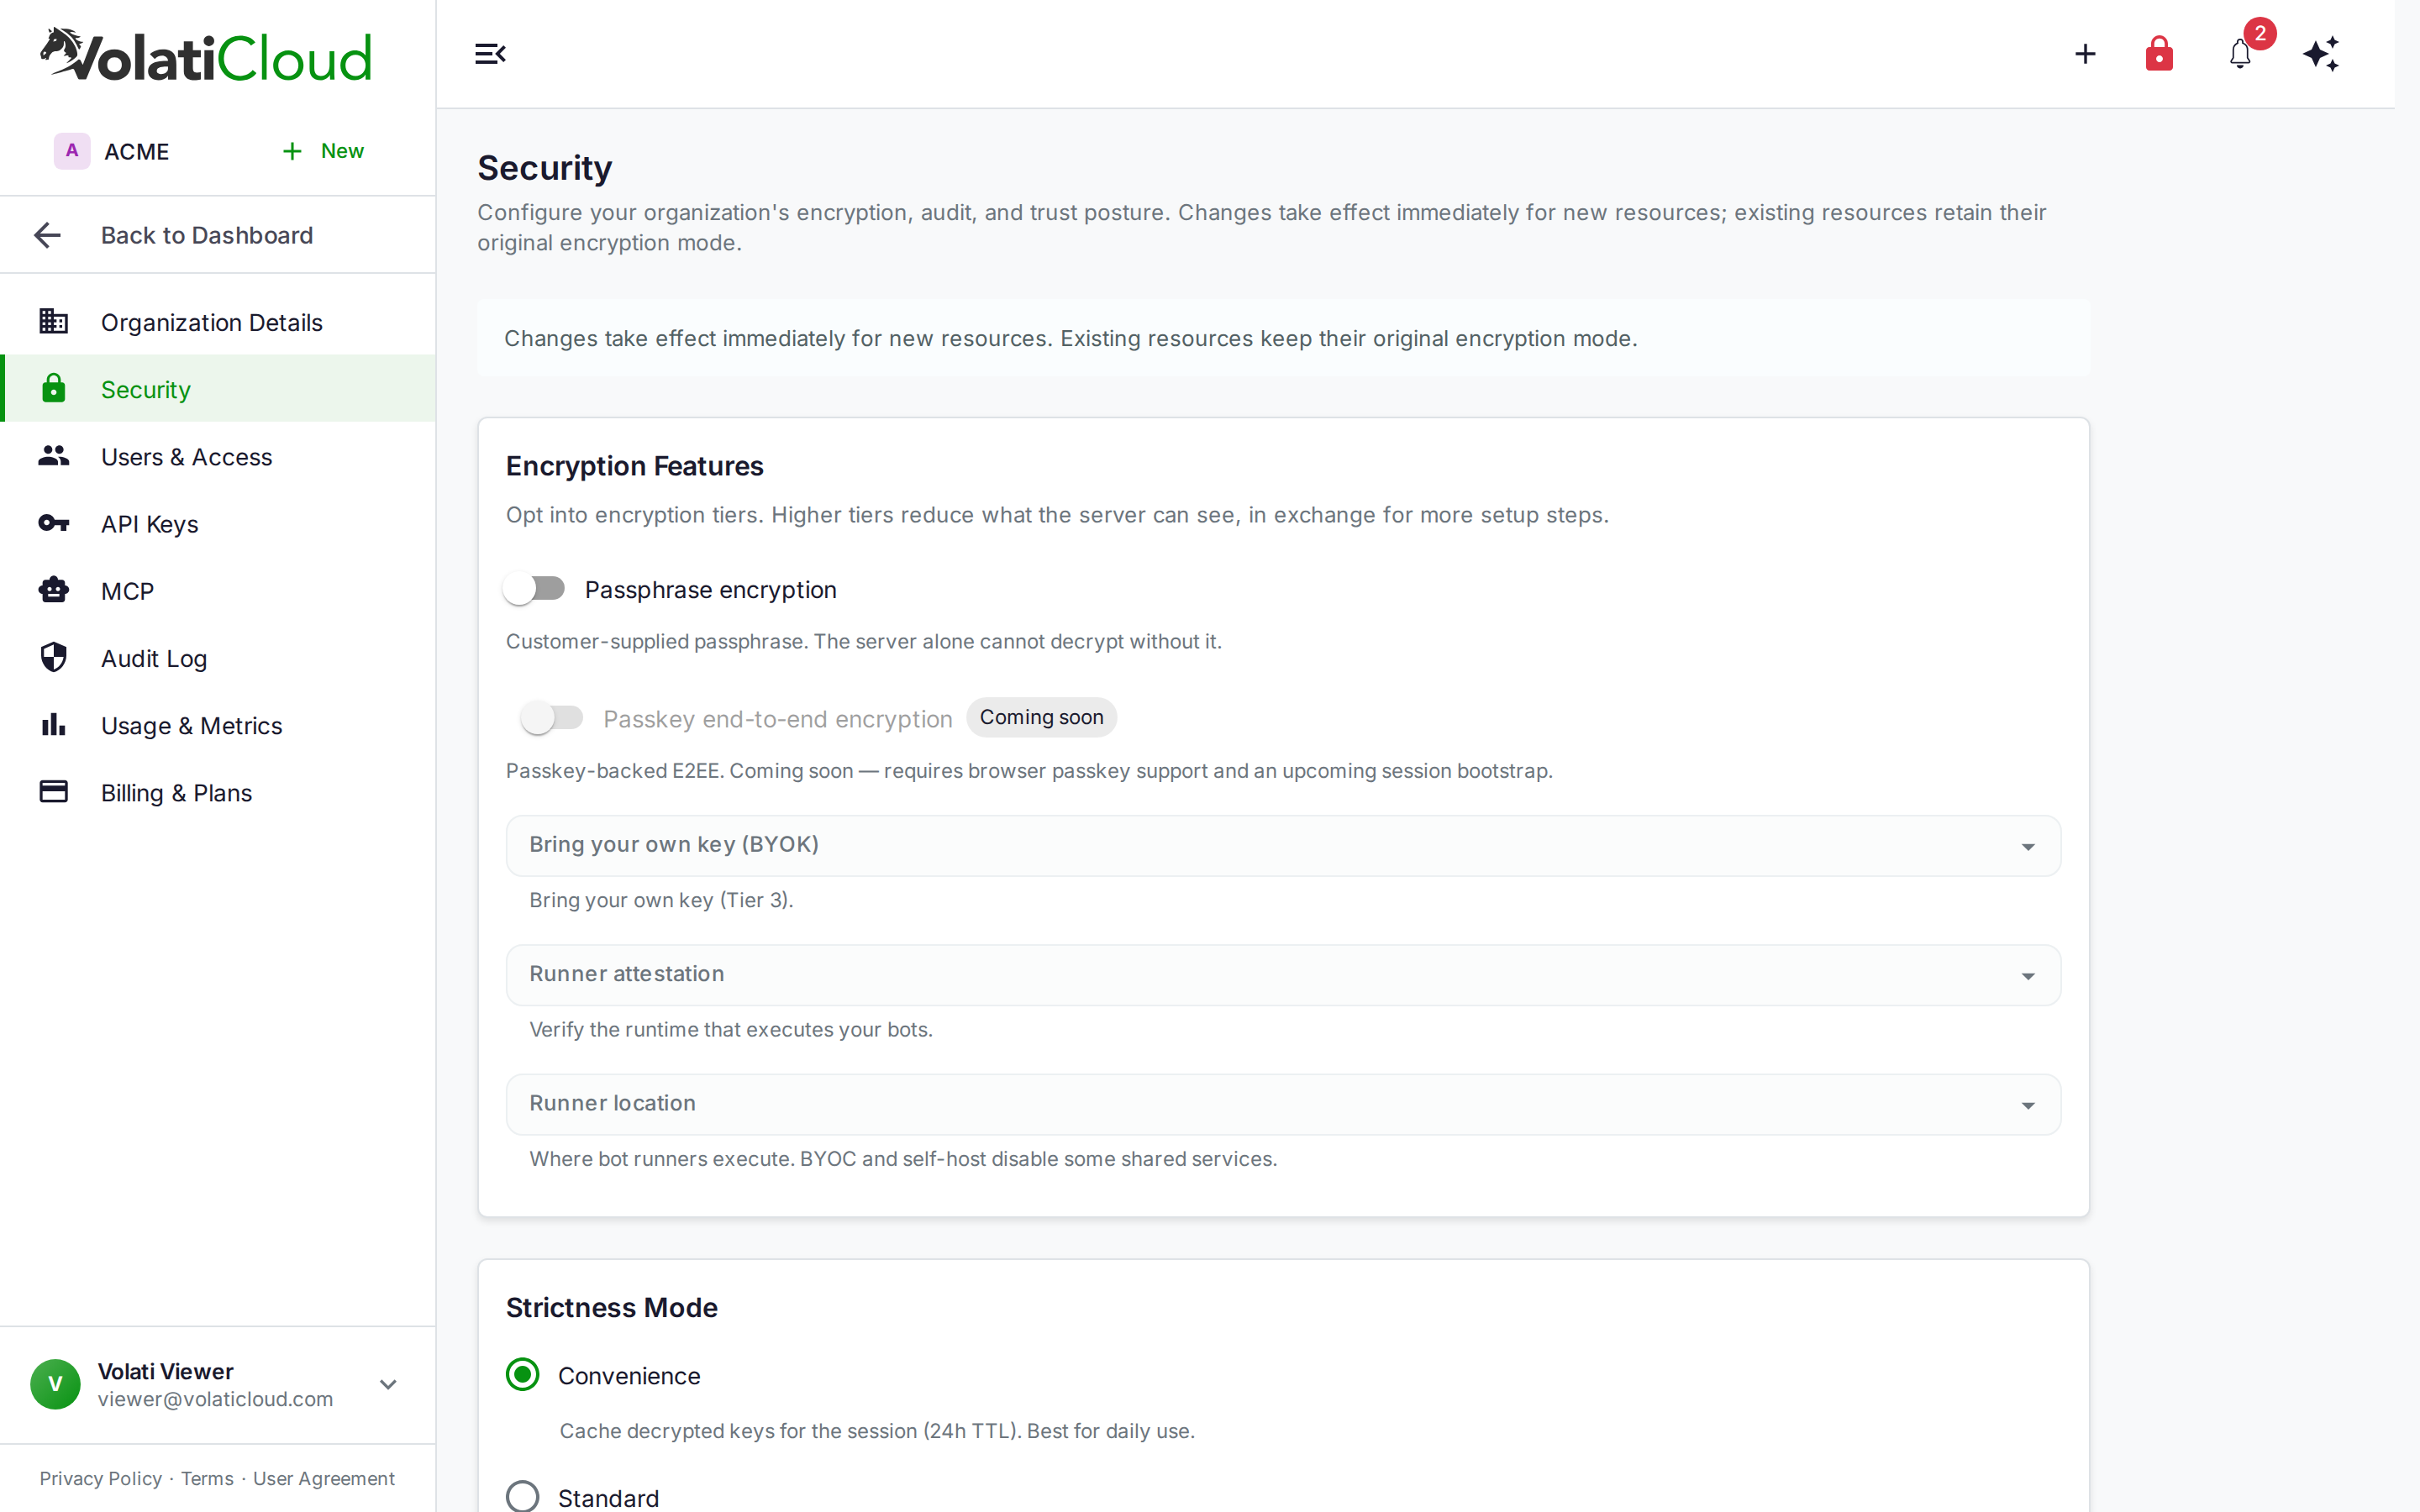Viewport: 2420px width, 1512px height.
Task: Open the Bring your own key (BYOK) dropdown
Action: [x=1283, y=846]
